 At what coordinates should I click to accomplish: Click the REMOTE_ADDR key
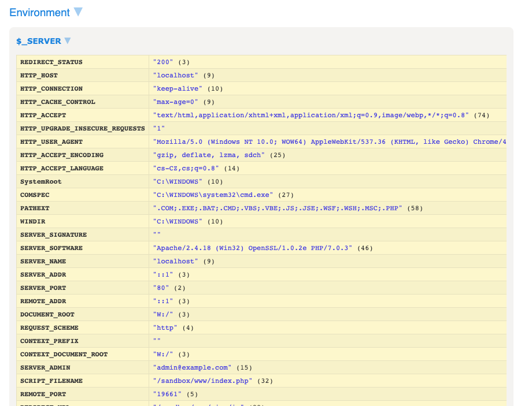pyautogui.click(x=43, y=301)
